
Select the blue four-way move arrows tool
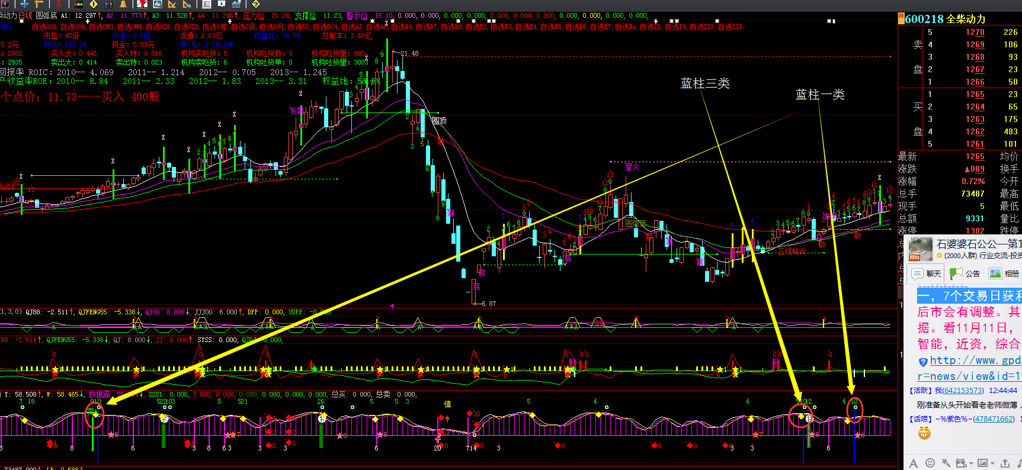pyautogui.click(x=24, y=4)
